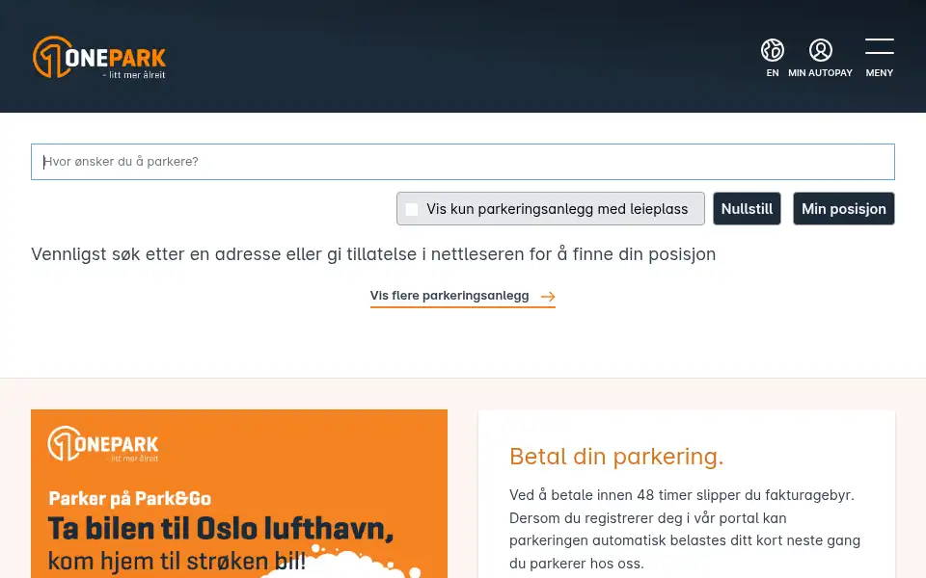926x578 pixels.
Task: Open the Vis flere parkeringsanlegg link
Action: coord(462,296)
